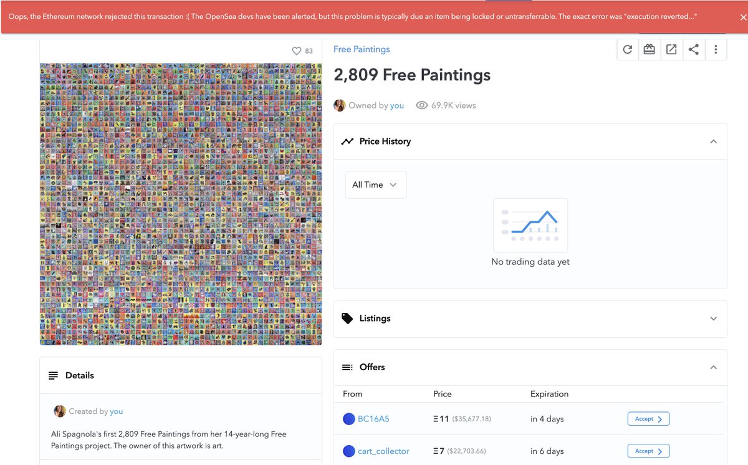Viewport: 748px width, 465px height.
Task: Click the Offers list icon
Action: tap(347, 367)
